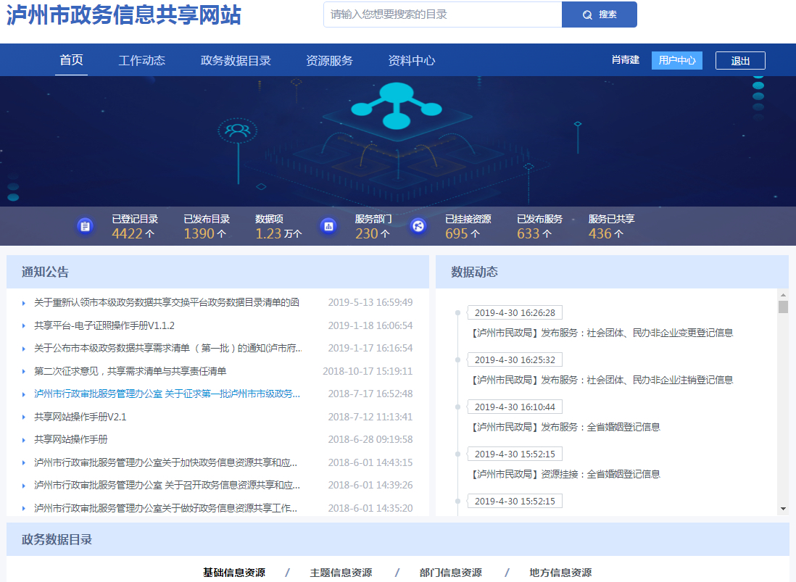This screenshot has width=796, height=582.
Task: Open notice 关于公布市本级政务数据共享需求清单
Action: tap(168, 348)
